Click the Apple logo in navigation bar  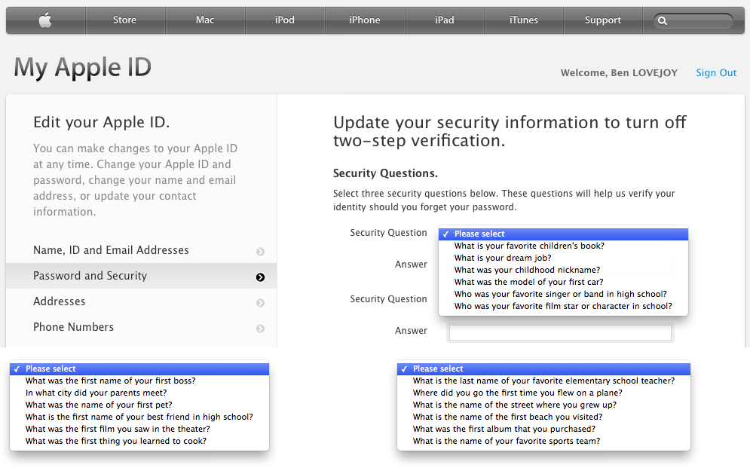[45, 20]
